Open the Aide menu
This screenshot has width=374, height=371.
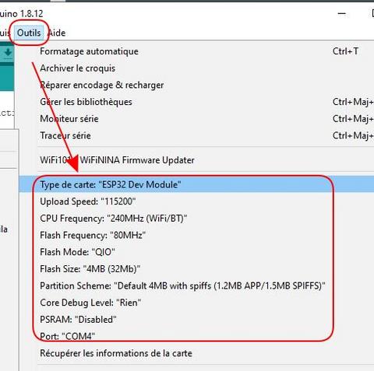click(57, 33)
